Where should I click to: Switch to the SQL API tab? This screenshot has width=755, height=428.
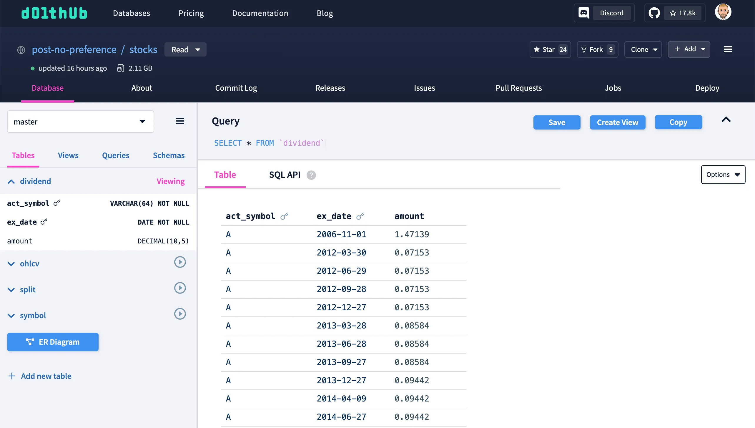(x=285, y=175)
